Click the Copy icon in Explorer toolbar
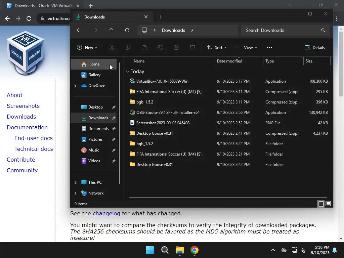This screenshot has width=344, height=258. pos(128,47)
